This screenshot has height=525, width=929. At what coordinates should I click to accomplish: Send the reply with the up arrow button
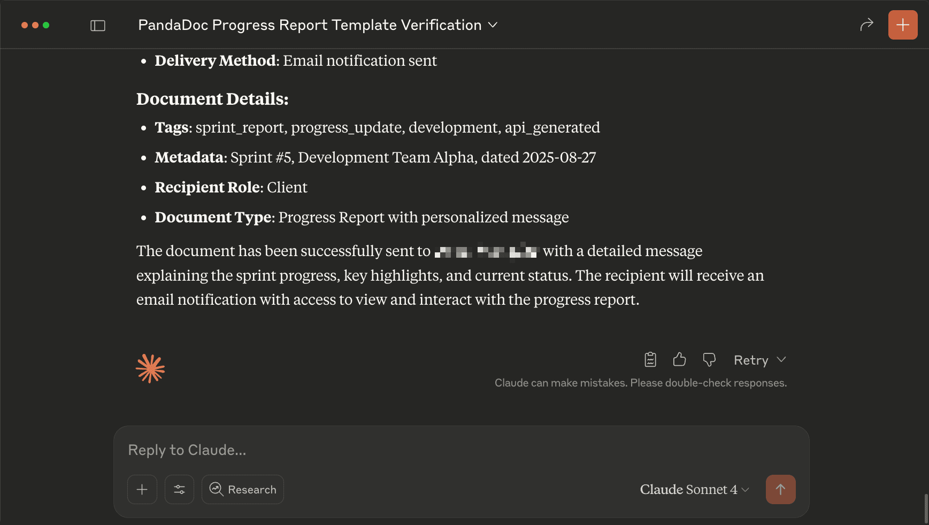[x=781, y=489]
